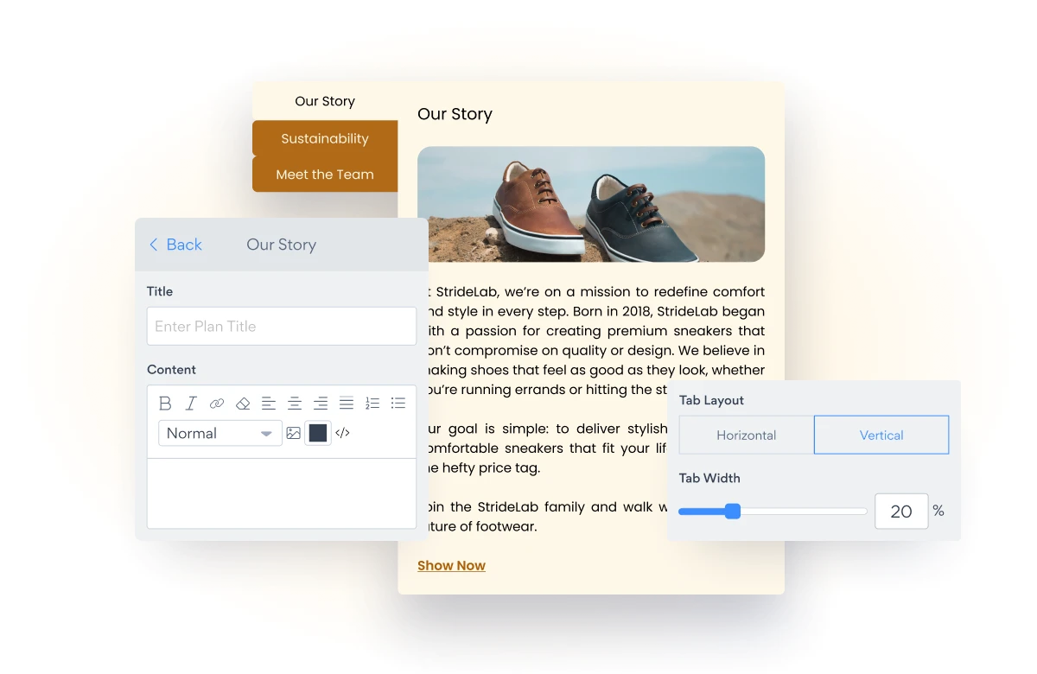This screenshot has width=1037, height=674.
Task: Open the Normal text style dropdown
Action: (219, 433)
